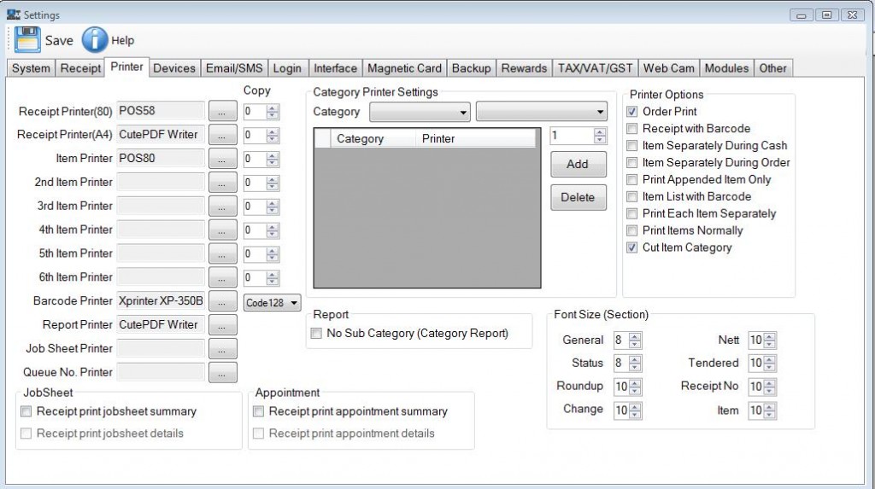
Task: Enable Receipt print appointment summary
Action: click(x=258, y=411)
